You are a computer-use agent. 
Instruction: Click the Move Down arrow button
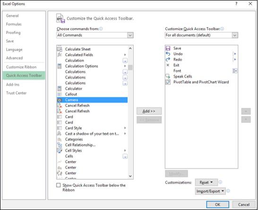246,119
